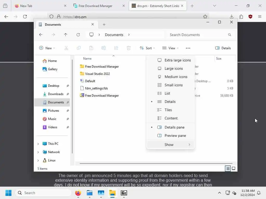Sort by Name column header
This screenshot has height=199, width=266.
(87, 59)
